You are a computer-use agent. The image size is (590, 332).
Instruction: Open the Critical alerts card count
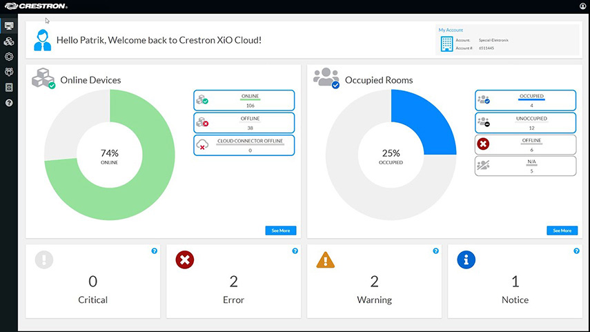click(x=92, y=281)
